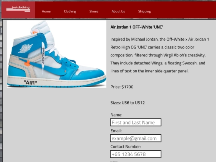The width and height of the screenshot is (216, 162).
Task: Focus the example@gmail.com email field
Action: [x=136, y=138]
